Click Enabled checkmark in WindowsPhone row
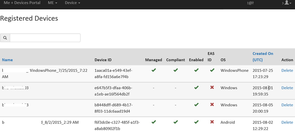Screen dimensions: 295x131 pyautogui.click(x=196, y=70)
